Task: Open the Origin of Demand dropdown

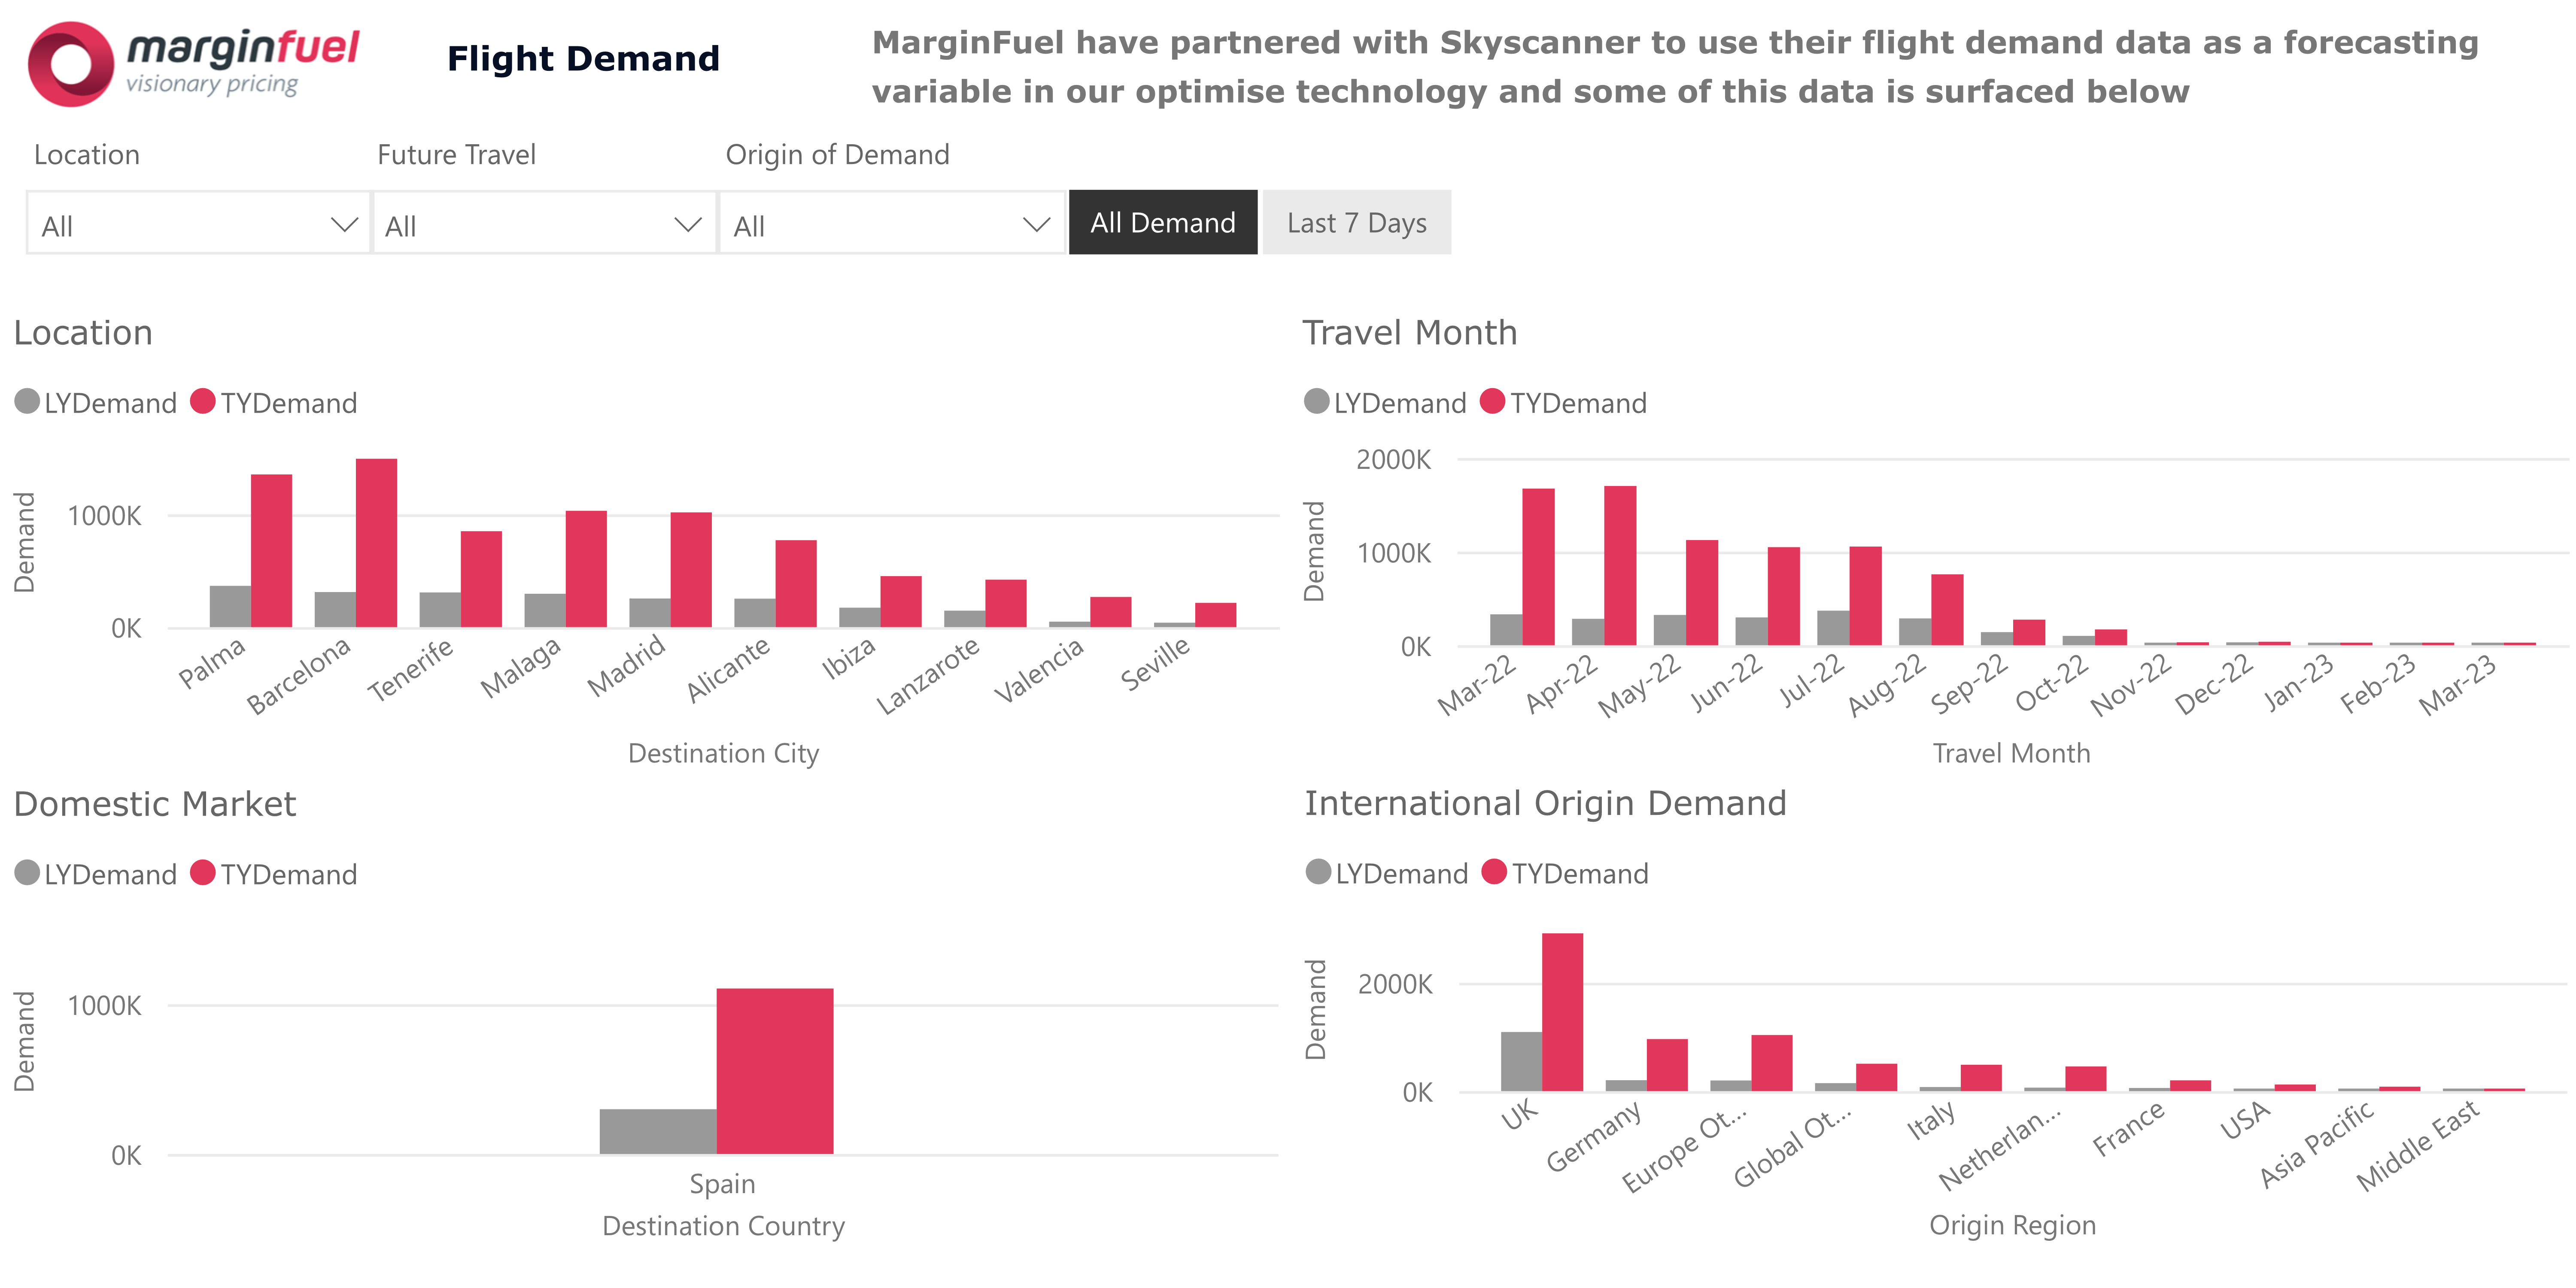Action: point(891,225)
